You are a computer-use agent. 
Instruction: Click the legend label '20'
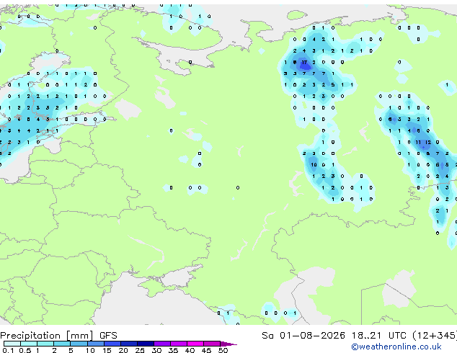point(123,350)
